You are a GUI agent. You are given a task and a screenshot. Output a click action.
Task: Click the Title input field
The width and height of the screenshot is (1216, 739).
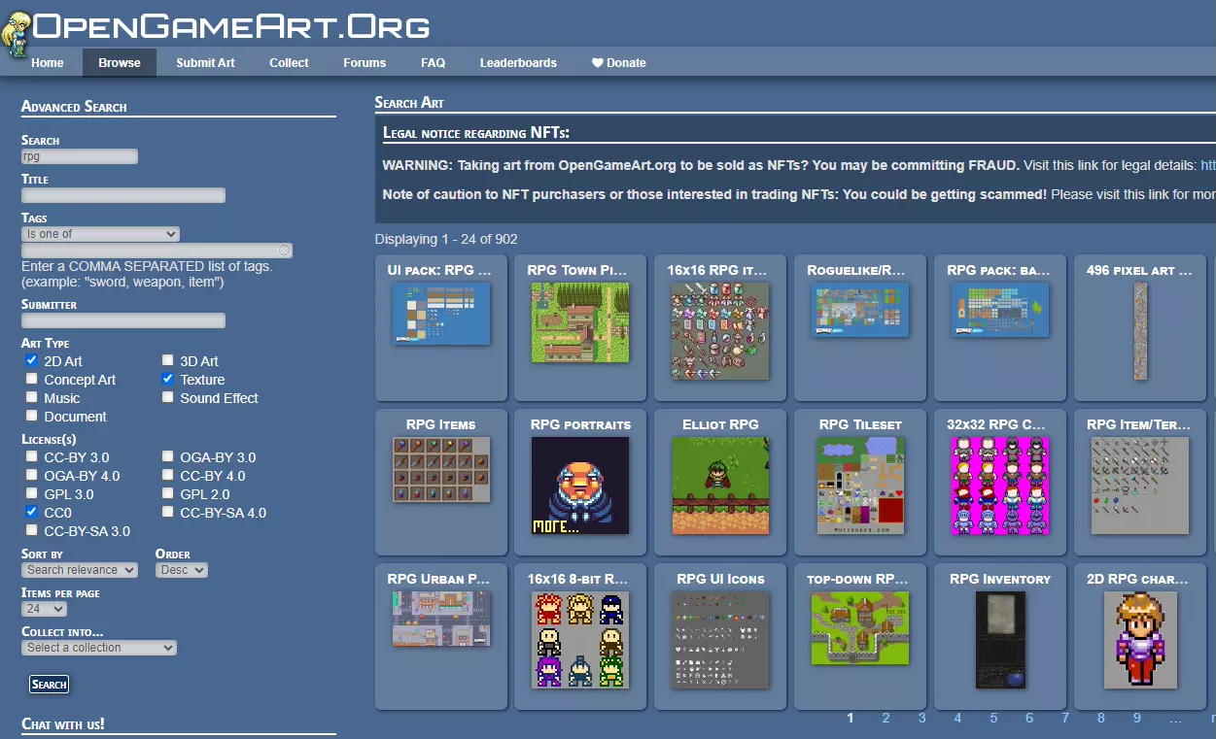coord(123,195)
